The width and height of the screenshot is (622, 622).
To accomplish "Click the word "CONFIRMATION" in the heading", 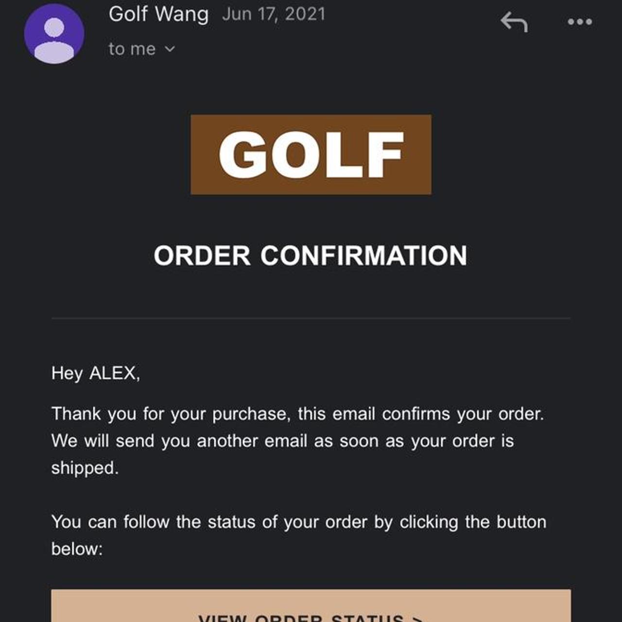I will (x=363, y=256).
